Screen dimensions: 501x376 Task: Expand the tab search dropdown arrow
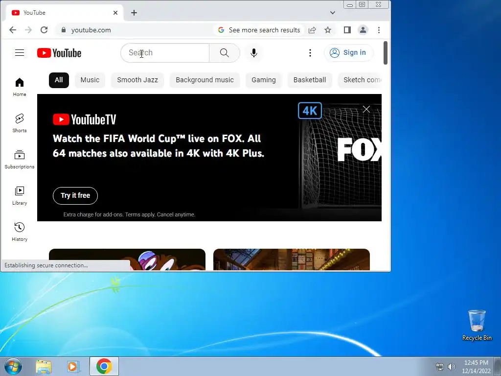(333, 13)
